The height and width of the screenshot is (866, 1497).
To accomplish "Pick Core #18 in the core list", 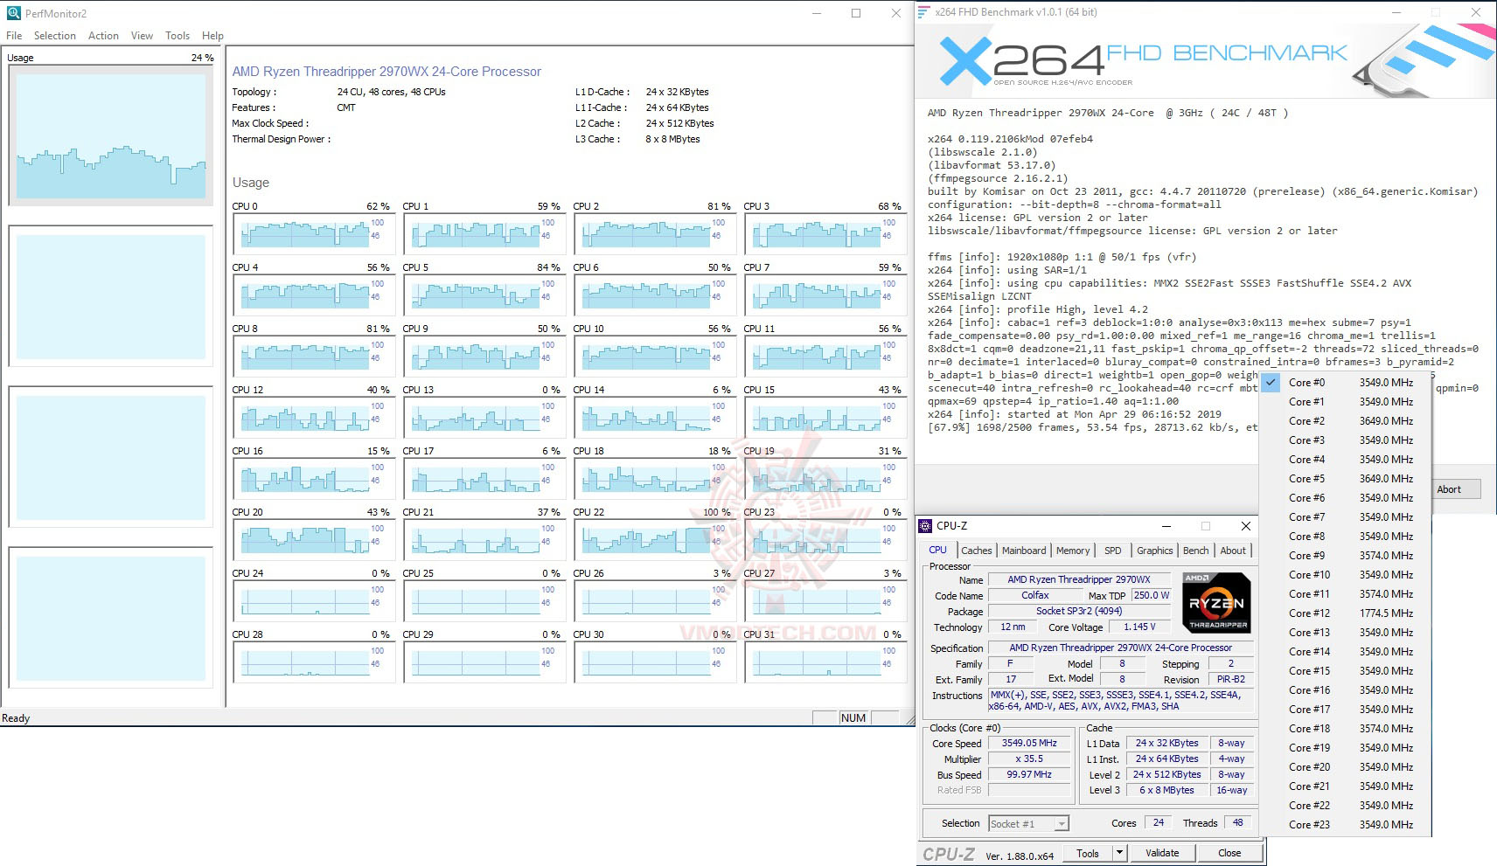I will tap(1345, 729).
